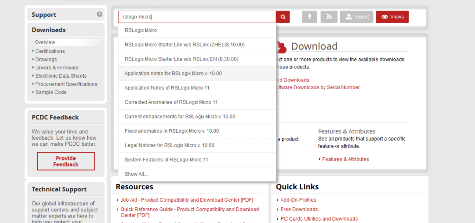Open the Quick Reference Guide PDF link
The height and width of the screenshot is (223, 475).
coord(190,212)
